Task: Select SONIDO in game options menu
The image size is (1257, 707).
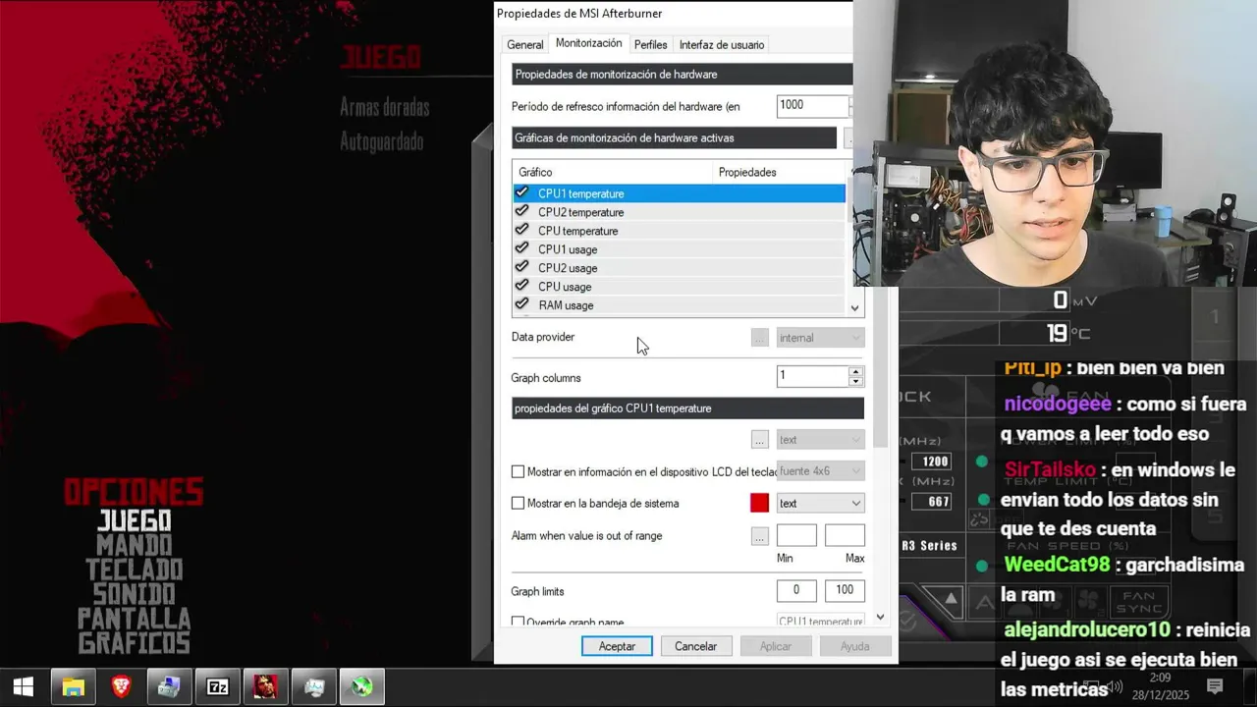Action: point(135,594)
